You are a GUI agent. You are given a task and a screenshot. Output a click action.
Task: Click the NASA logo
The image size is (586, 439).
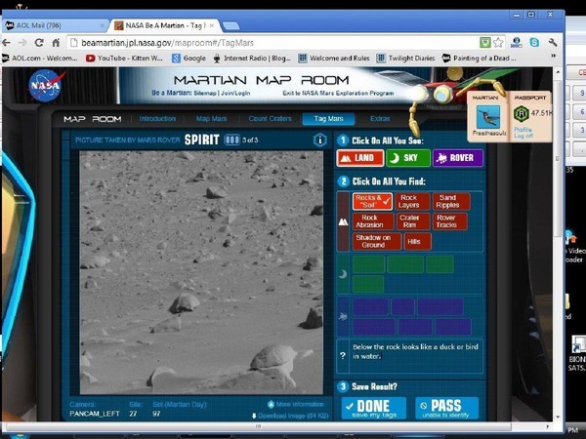(45, 86)
